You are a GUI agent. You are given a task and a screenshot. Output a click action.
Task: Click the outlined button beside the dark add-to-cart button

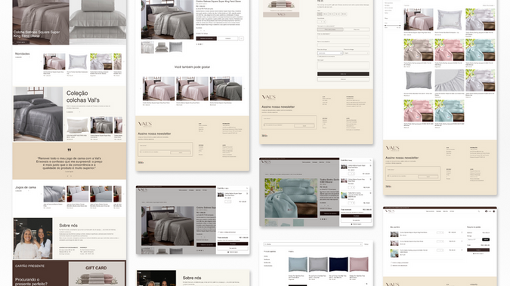[x=227, y=38]
